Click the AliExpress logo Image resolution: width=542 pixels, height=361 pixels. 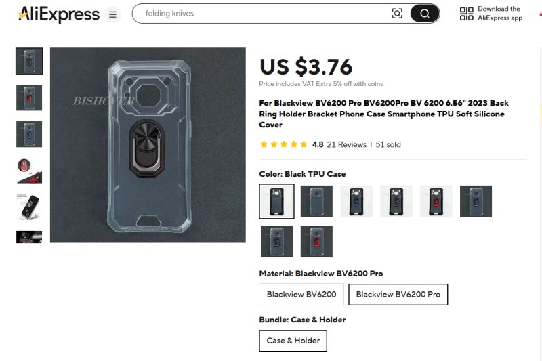[x=59, y=14]
